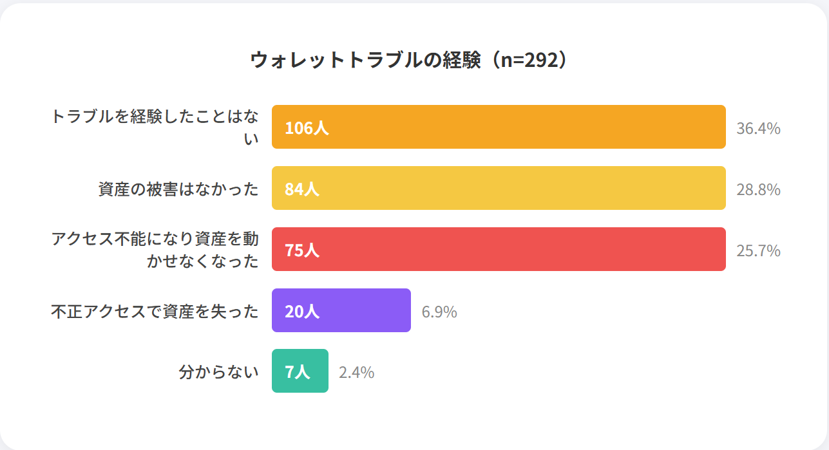Click the 36.4% percentage value
829x450 pixels.
pos(758,129)
